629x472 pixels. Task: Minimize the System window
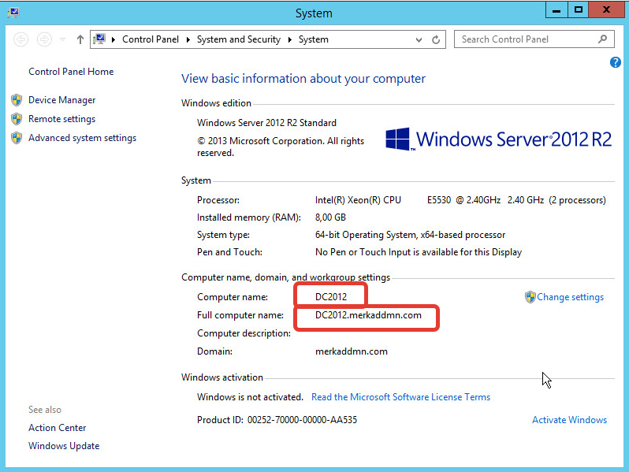(x=556, y=9)
